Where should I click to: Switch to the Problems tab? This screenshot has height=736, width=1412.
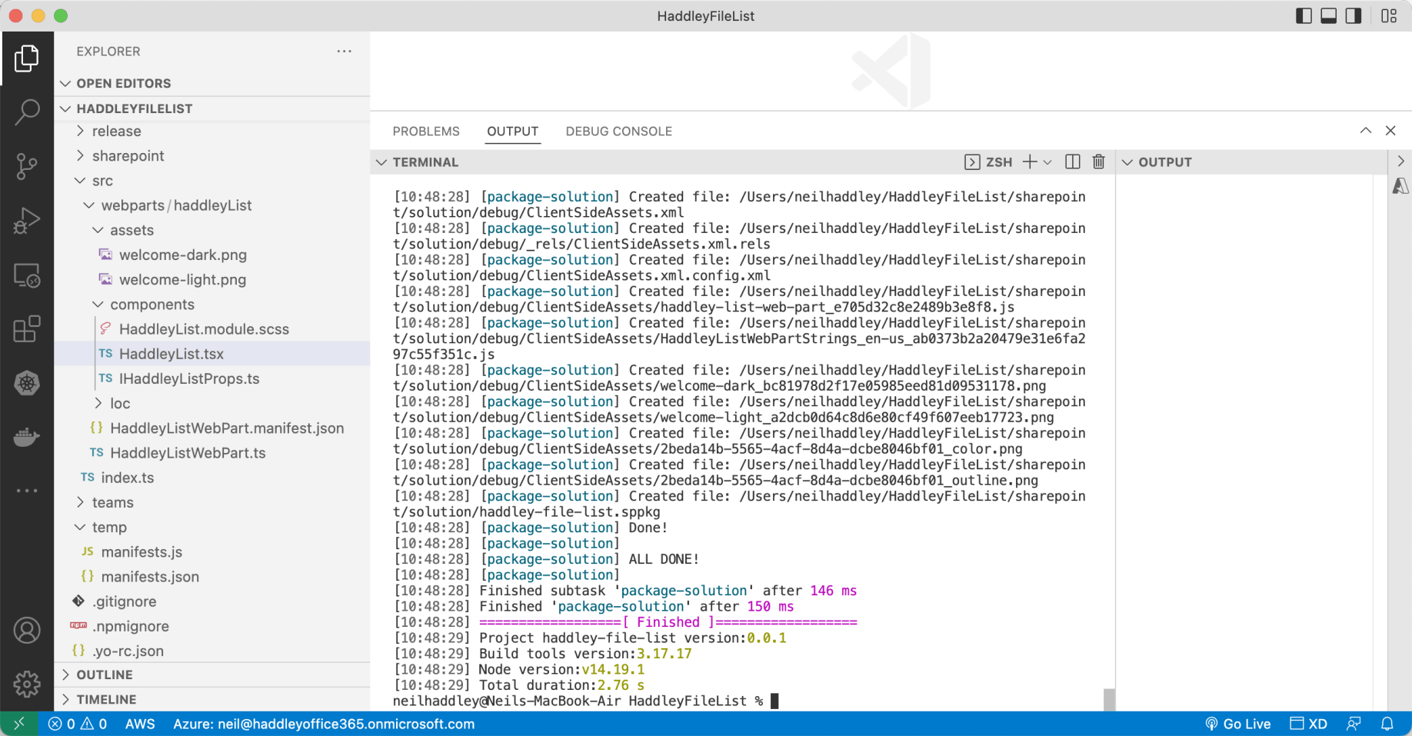426,132
